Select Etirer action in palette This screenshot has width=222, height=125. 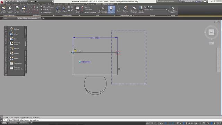pos(14,39)
